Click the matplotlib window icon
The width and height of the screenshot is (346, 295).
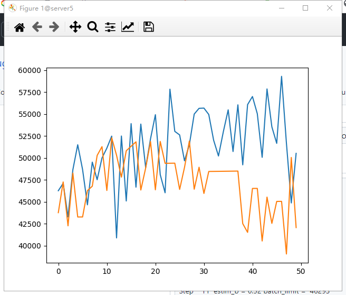(13, 8)
